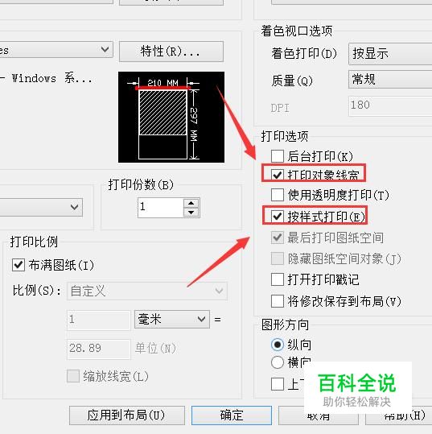Uncheck 打印对象线宽 option
The width and height of the screenshot is (432, 434).
click(278, 175)
